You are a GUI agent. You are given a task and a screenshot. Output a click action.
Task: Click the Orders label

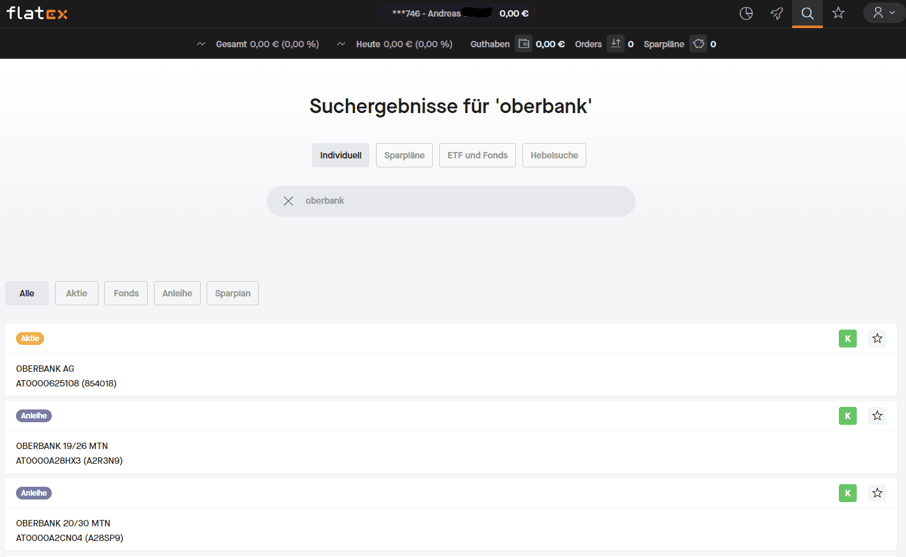[x=588, y=44]
